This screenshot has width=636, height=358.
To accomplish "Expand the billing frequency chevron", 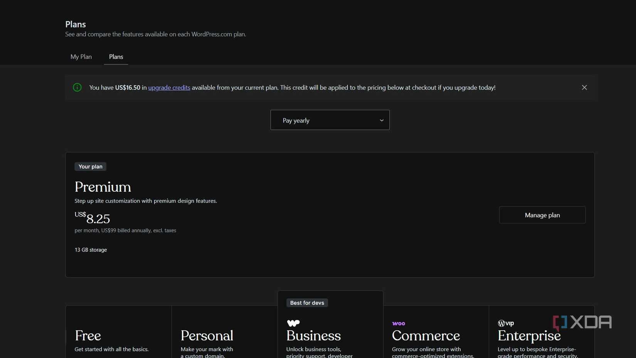I will click(x=381, y=120).
